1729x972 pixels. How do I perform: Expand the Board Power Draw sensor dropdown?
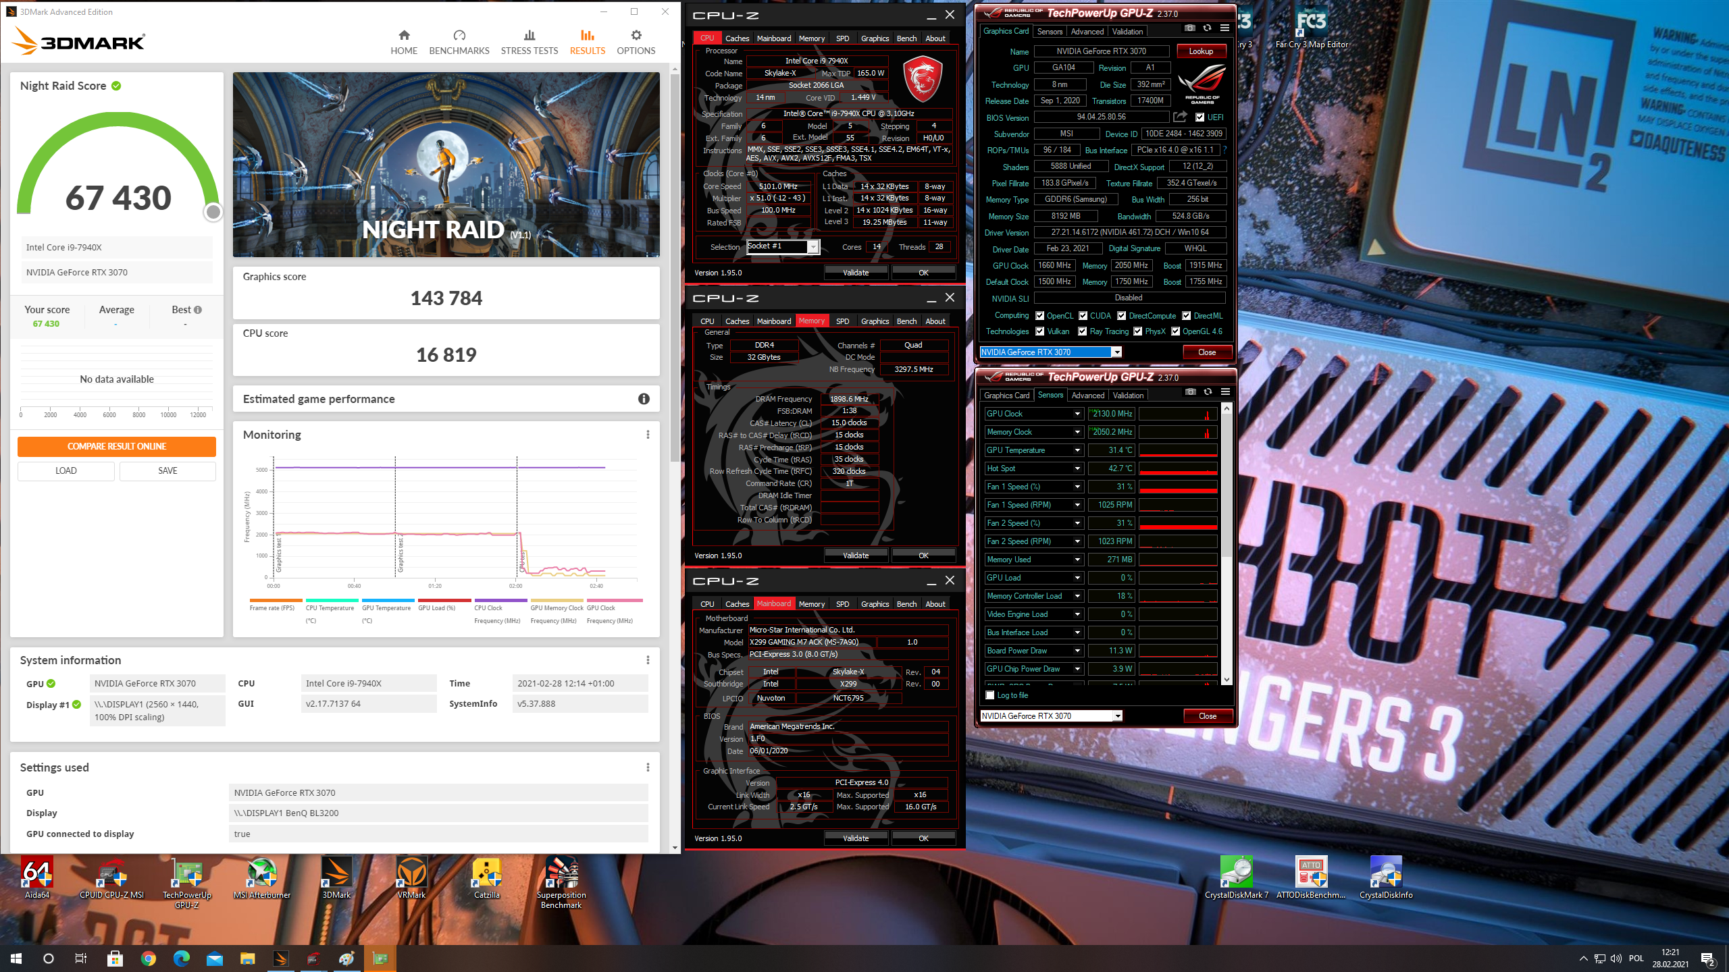point(1077,651)
